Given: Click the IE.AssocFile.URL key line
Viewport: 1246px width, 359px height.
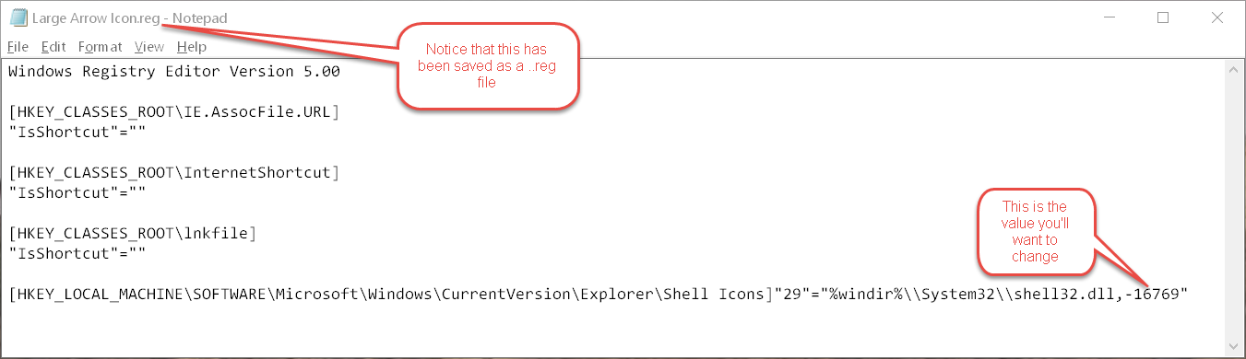Looking at the screenshot, I should 174,111.
